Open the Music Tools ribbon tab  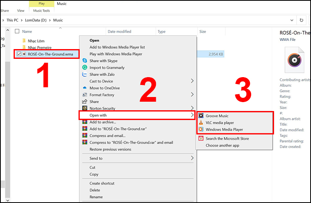click(42, 11)
